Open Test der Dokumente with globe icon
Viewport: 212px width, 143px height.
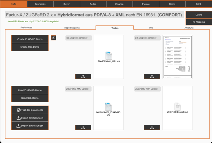[x=30, y=110]
